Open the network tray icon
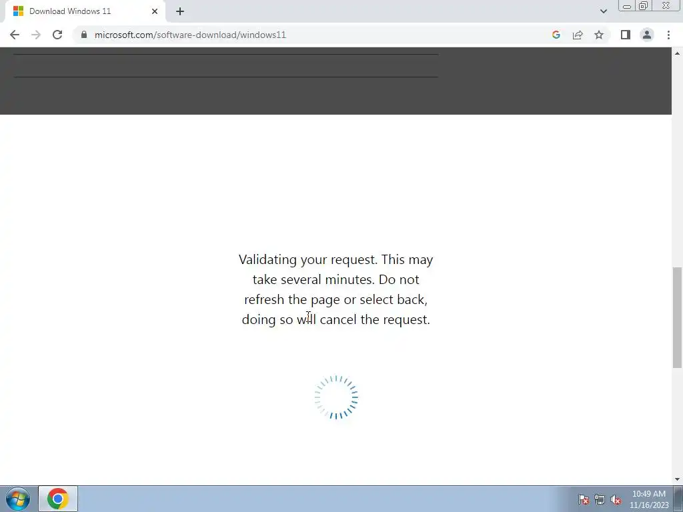Viewport: 683px width, 512px height. click(x=600, y=499)
